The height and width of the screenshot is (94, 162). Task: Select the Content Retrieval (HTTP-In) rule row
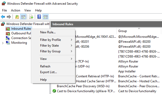(x=95, y=76)
